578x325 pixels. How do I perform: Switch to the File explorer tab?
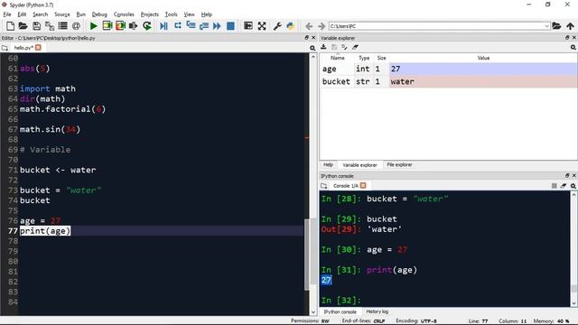pos(399,164)
